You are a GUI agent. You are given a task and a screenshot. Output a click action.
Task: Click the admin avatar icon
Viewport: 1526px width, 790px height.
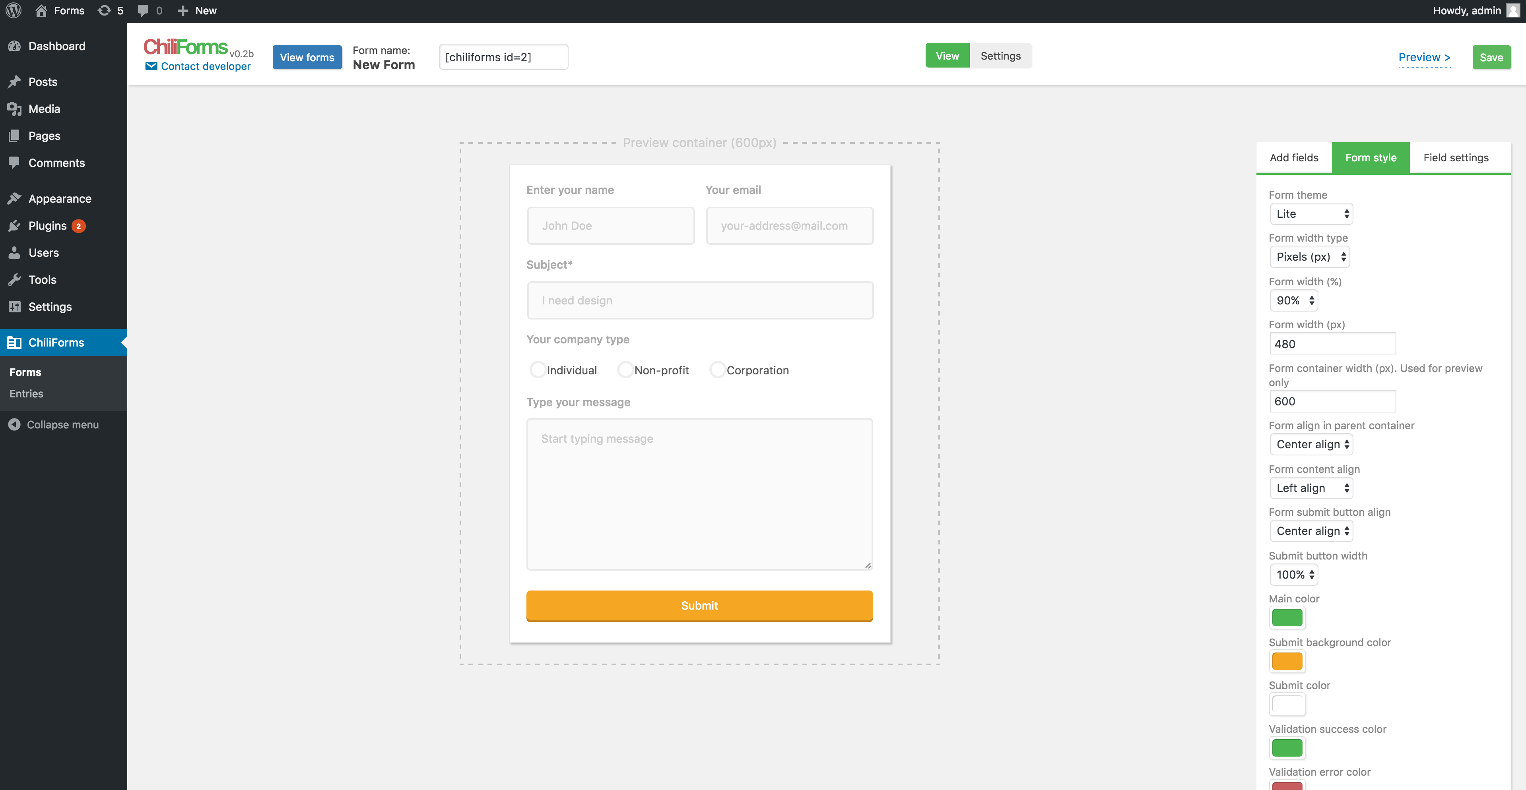click(1512, 11)
